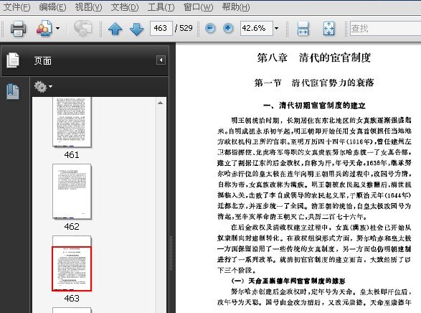Expand the zoom percentage dropdown
The image size is (421, 313).
pos(276,28)
